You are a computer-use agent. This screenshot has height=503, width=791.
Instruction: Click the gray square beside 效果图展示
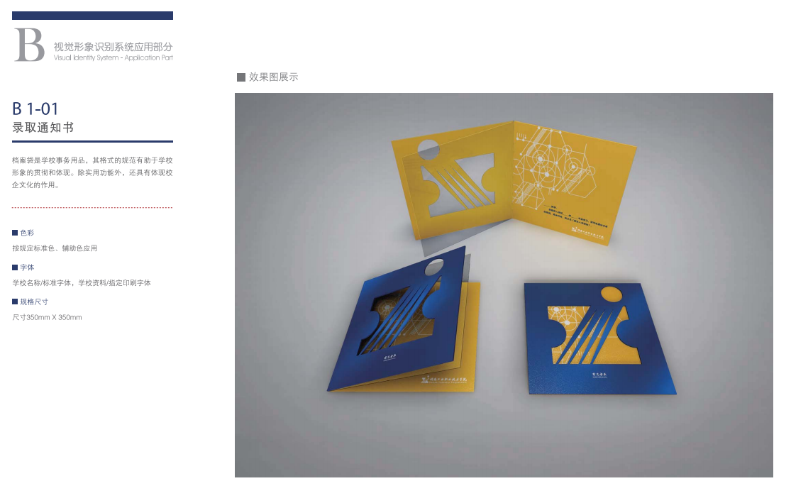pos(241,77)
